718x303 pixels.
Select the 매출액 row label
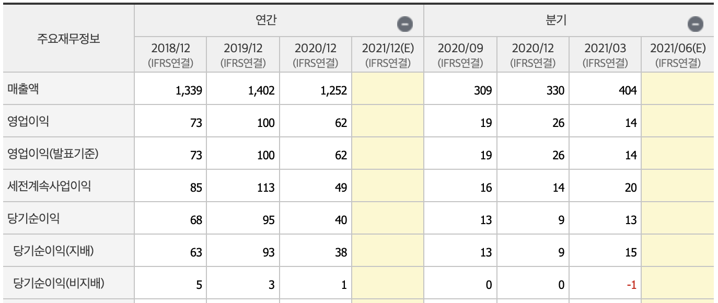tap(21, 89)
